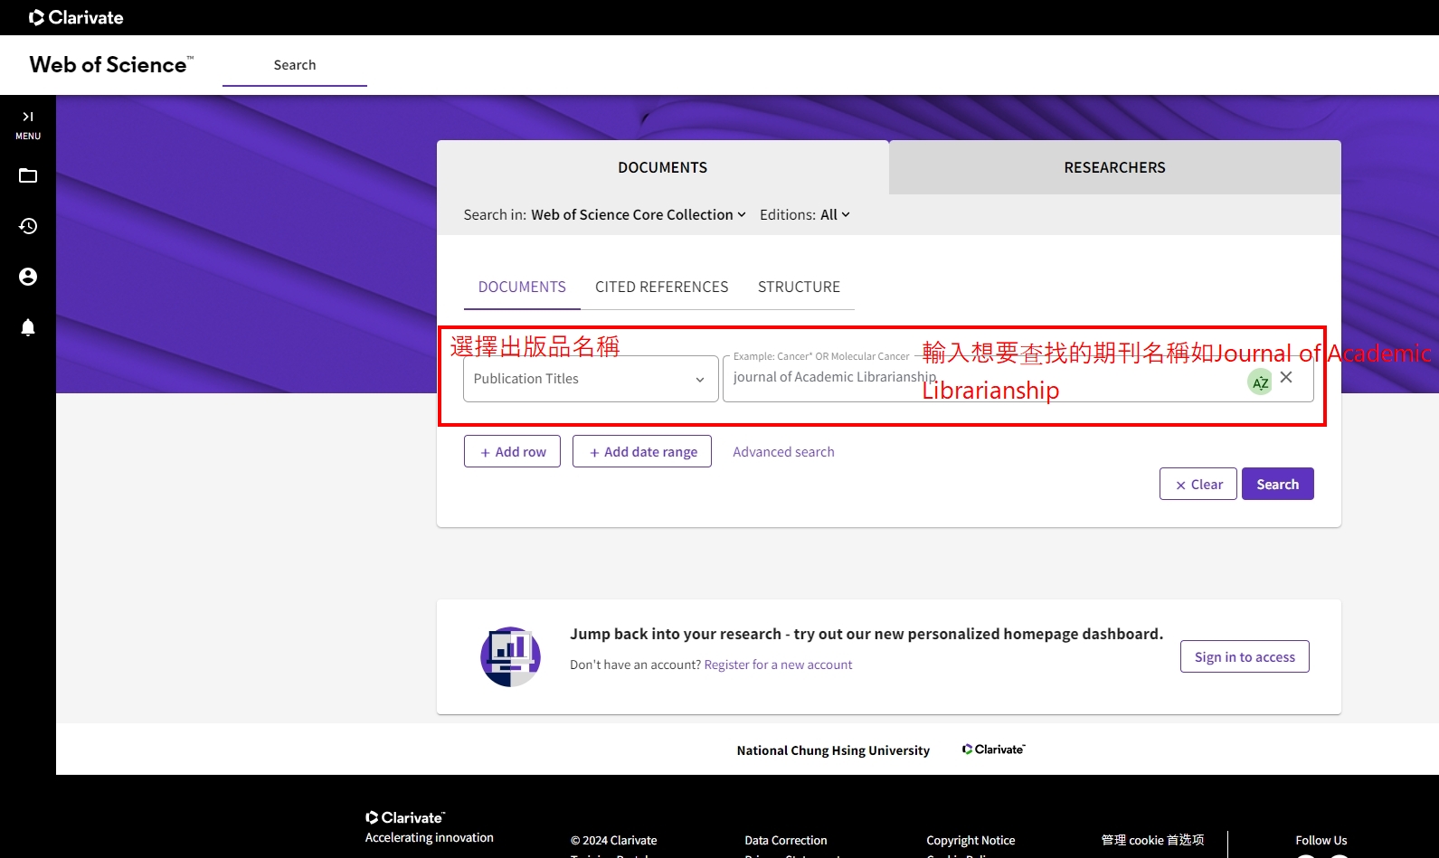Screen dimensions: 1439x858
Task: Open Register for a new account link
Action: click(778, 665)
